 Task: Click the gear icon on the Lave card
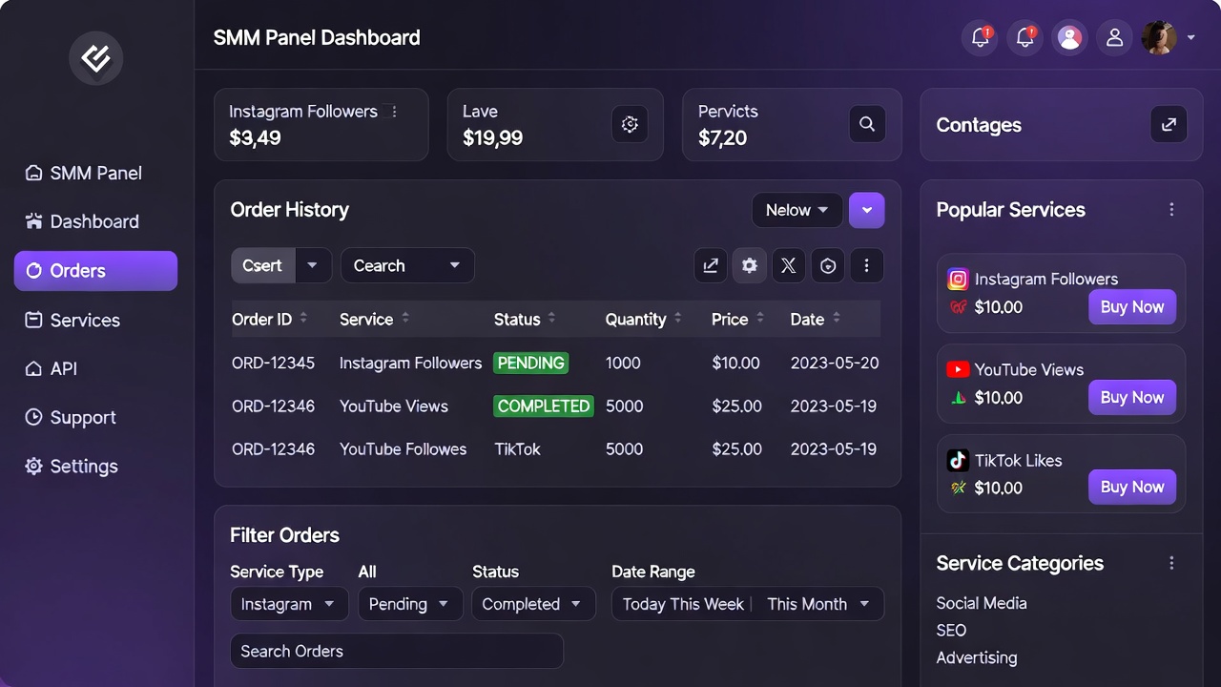tap(630, 124)
